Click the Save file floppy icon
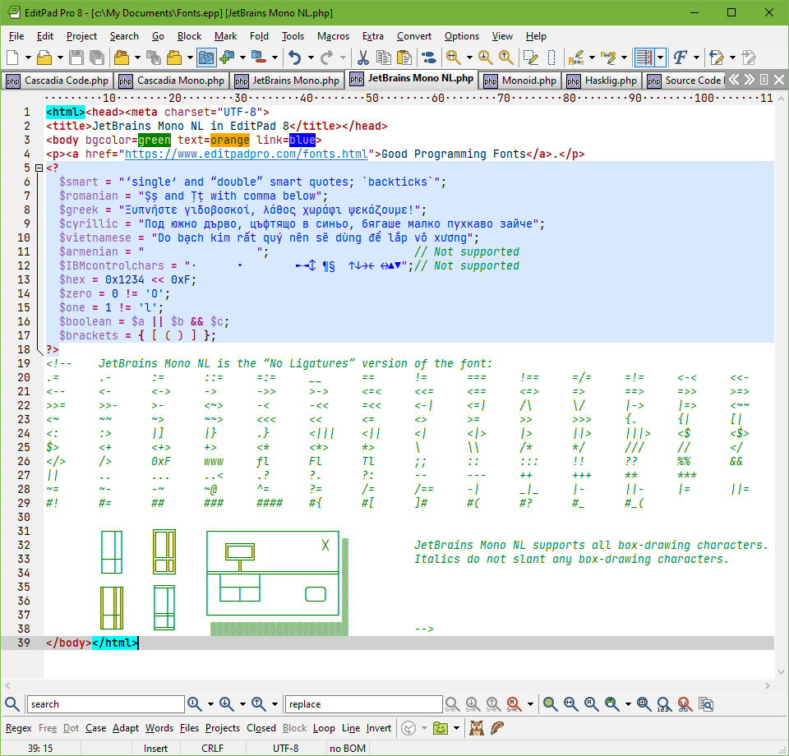The height and width of the screenshot is (756, 789). 76,58
